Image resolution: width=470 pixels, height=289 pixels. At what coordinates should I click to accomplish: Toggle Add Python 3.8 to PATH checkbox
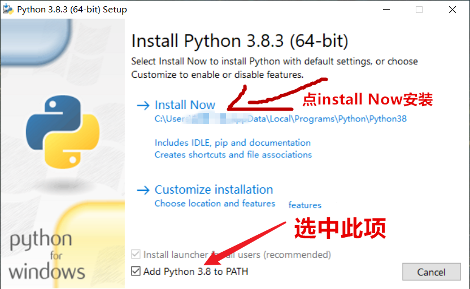[x=136, y=272]
